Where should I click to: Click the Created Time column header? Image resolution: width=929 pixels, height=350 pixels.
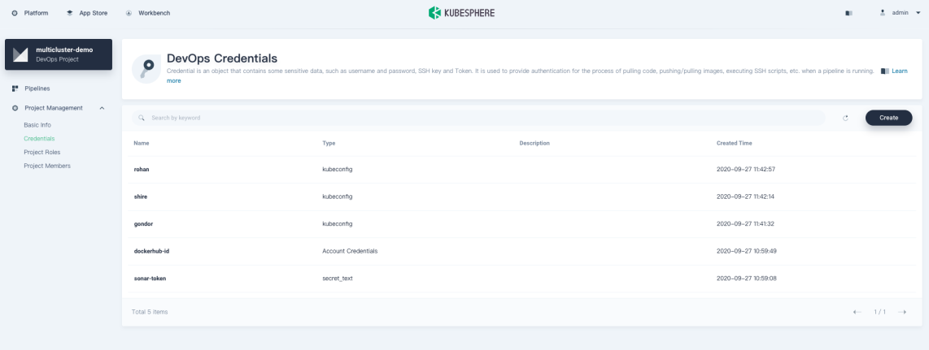[x=735, y=144]
